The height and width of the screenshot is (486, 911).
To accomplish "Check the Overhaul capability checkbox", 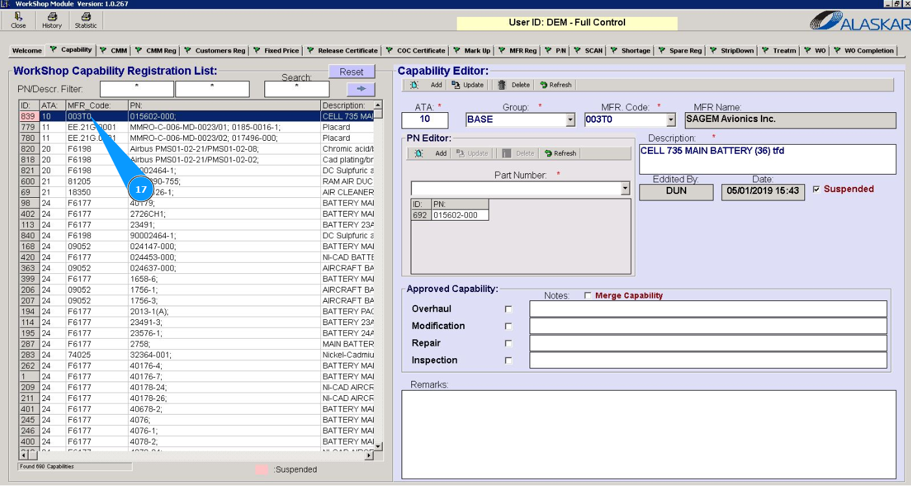I will 509,310.
